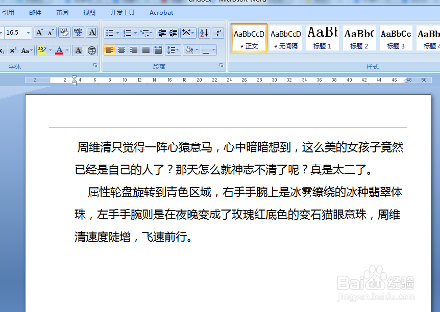
Task: Click the Borders icon
Action: pos(206,50)
